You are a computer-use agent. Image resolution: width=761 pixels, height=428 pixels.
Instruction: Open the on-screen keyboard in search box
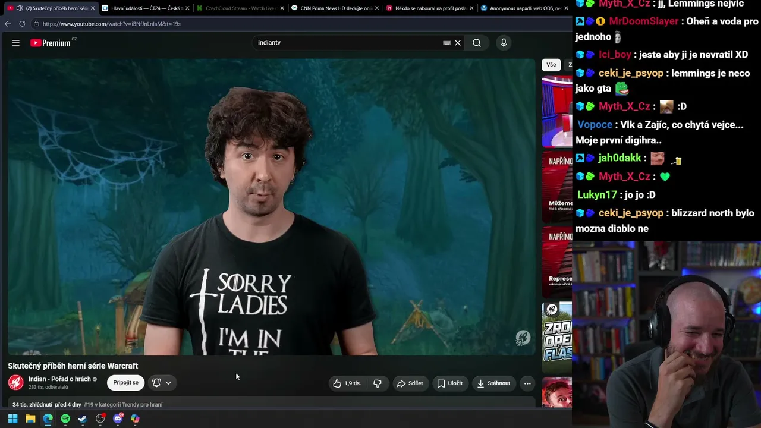click(x=446, y=43)
